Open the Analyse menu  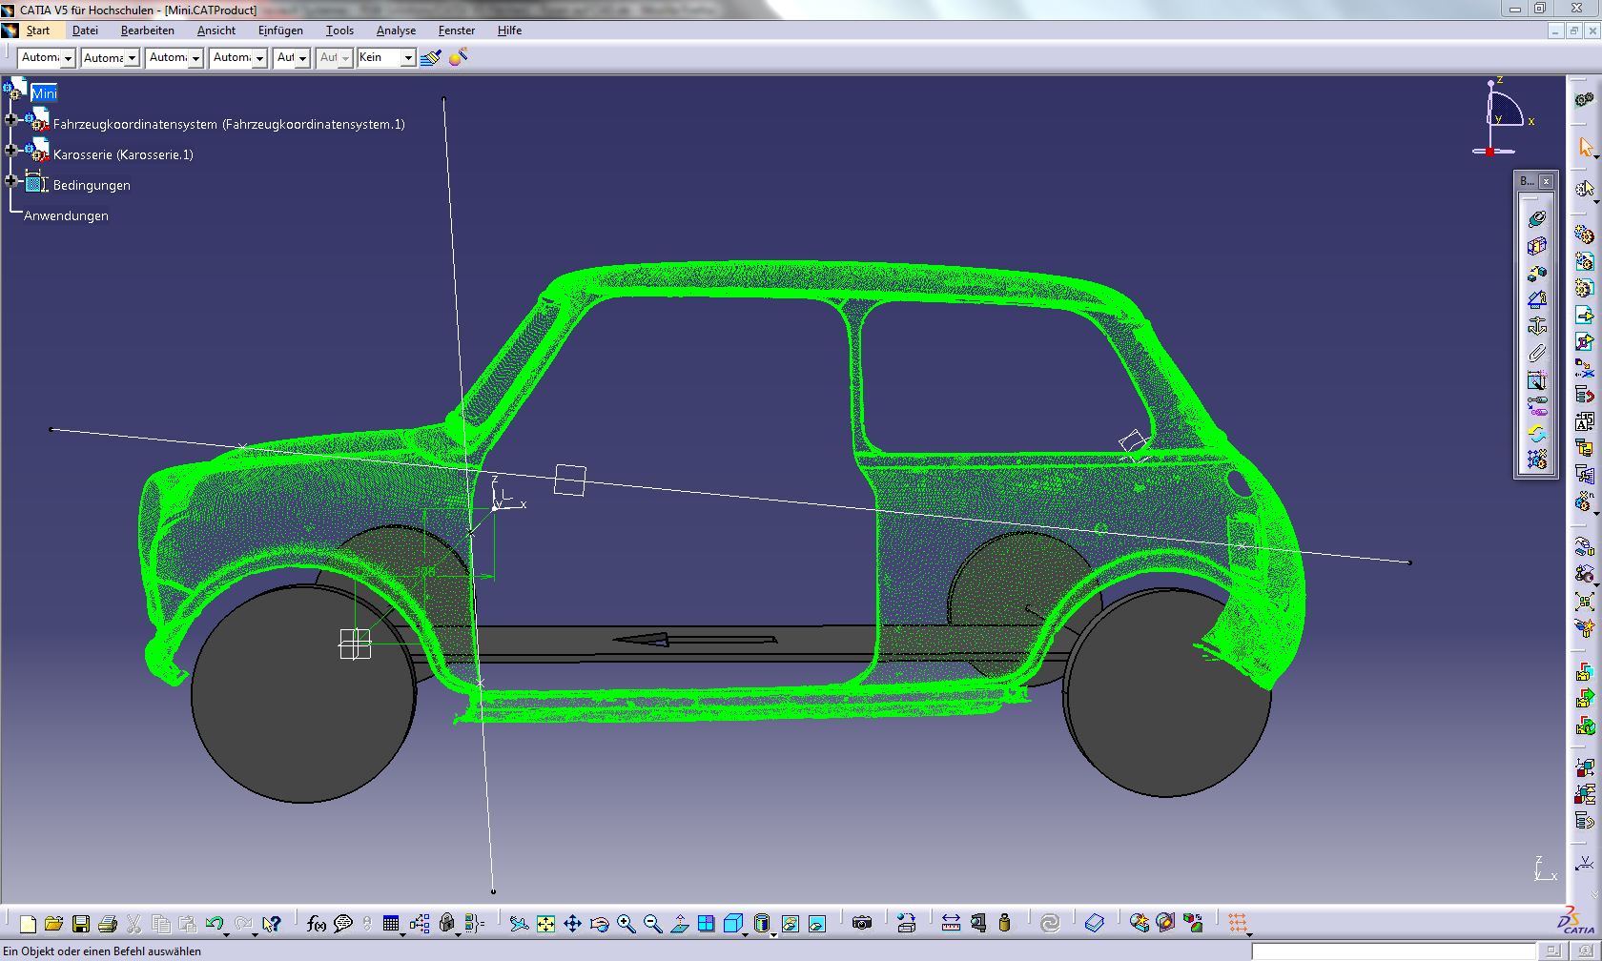click(x=396, y=31)
